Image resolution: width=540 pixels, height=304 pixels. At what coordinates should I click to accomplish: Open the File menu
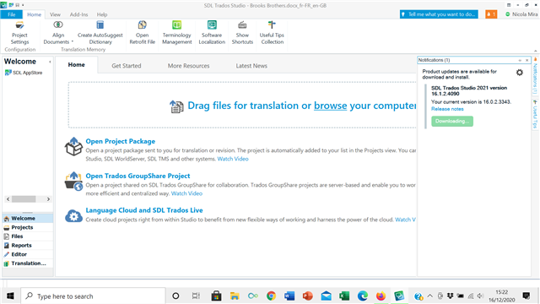coord(11,14)
